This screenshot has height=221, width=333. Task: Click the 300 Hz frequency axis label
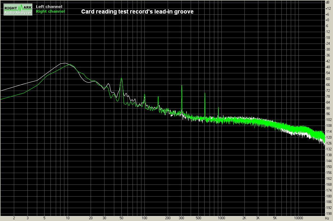tap(181, 218)
